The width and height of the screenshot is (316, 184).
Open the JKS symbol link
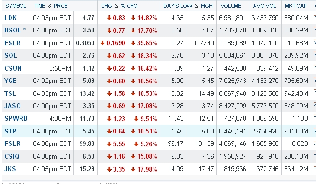[10, 169]
